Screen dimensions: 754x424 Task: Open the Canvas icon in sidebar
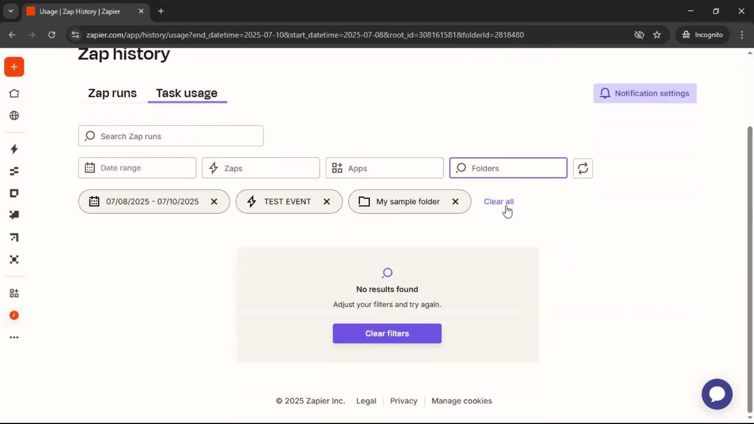click(x=14, y=237)
